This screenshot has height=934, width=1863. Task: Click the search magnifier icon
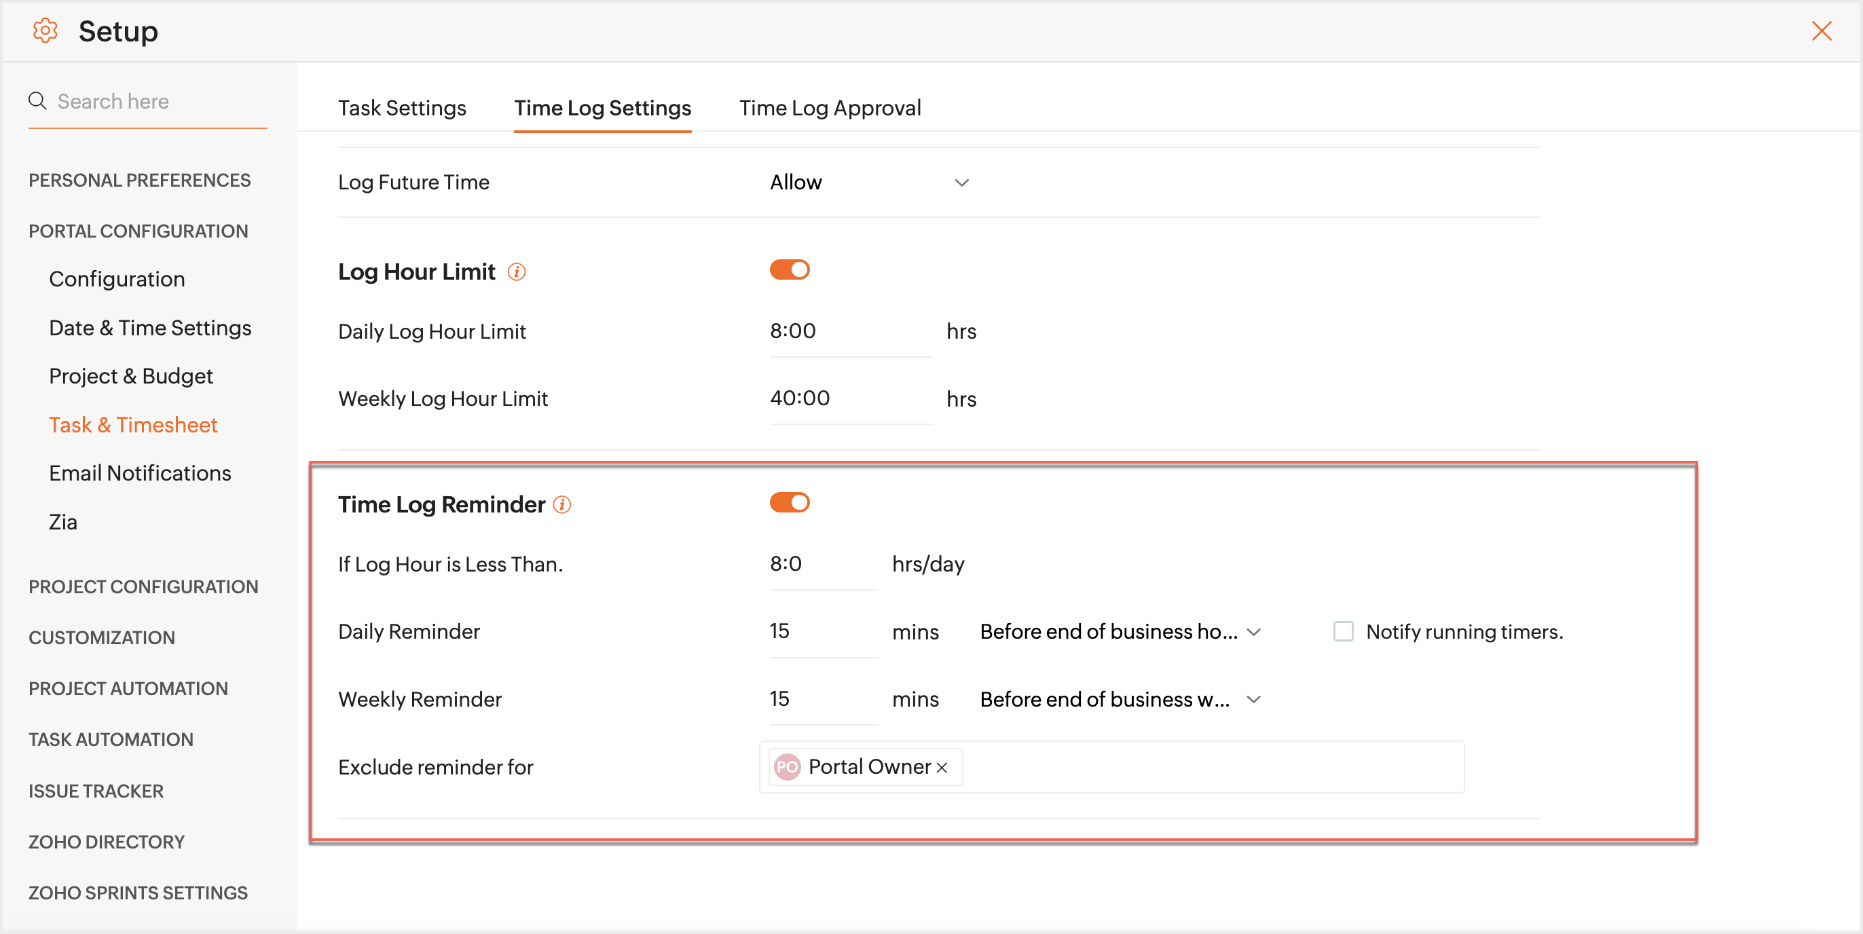point(37,100)
